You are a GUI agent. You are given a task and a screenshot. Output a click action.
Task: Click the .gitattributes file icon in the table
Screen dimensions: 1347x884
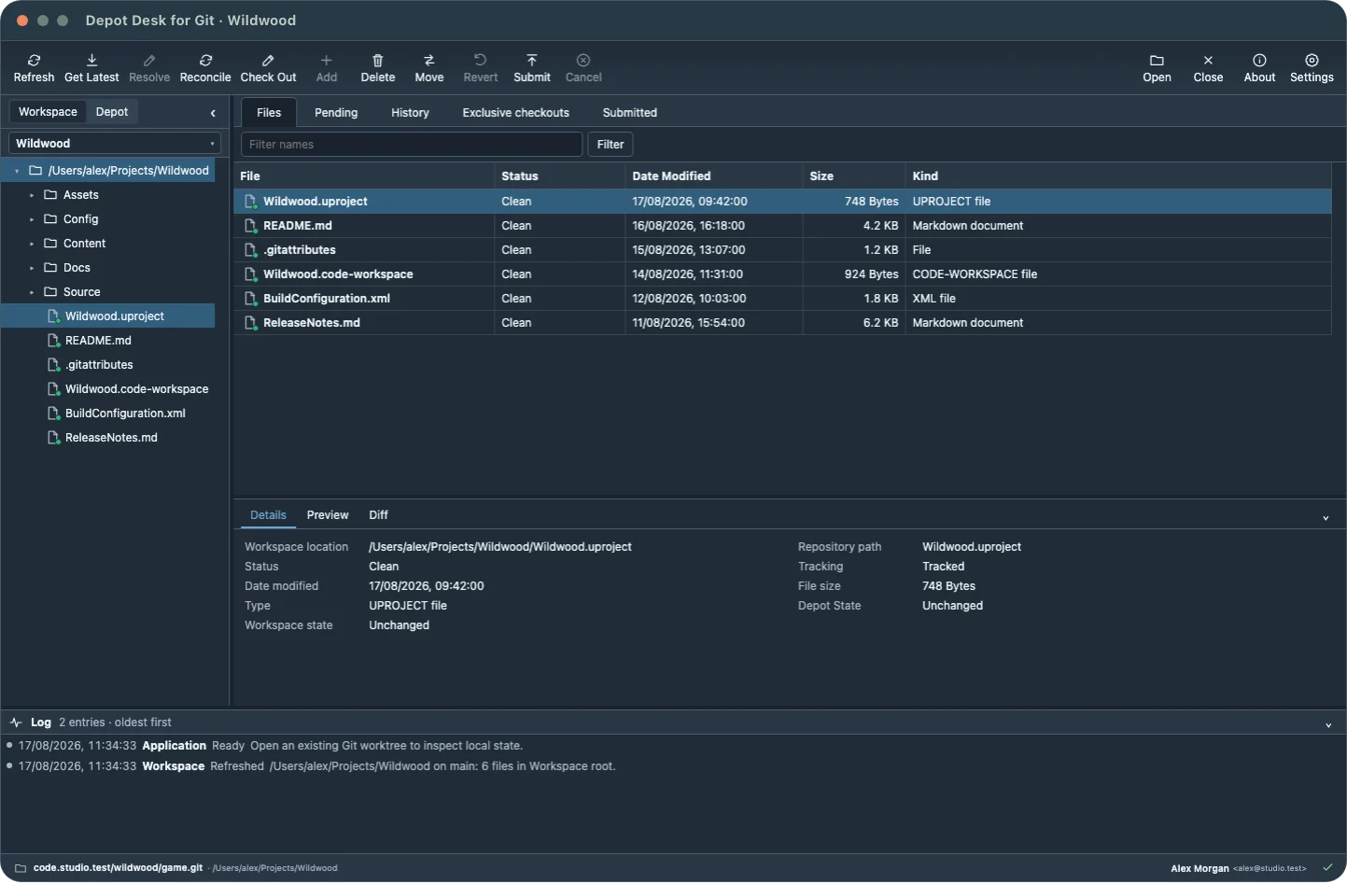pos(250,250)
